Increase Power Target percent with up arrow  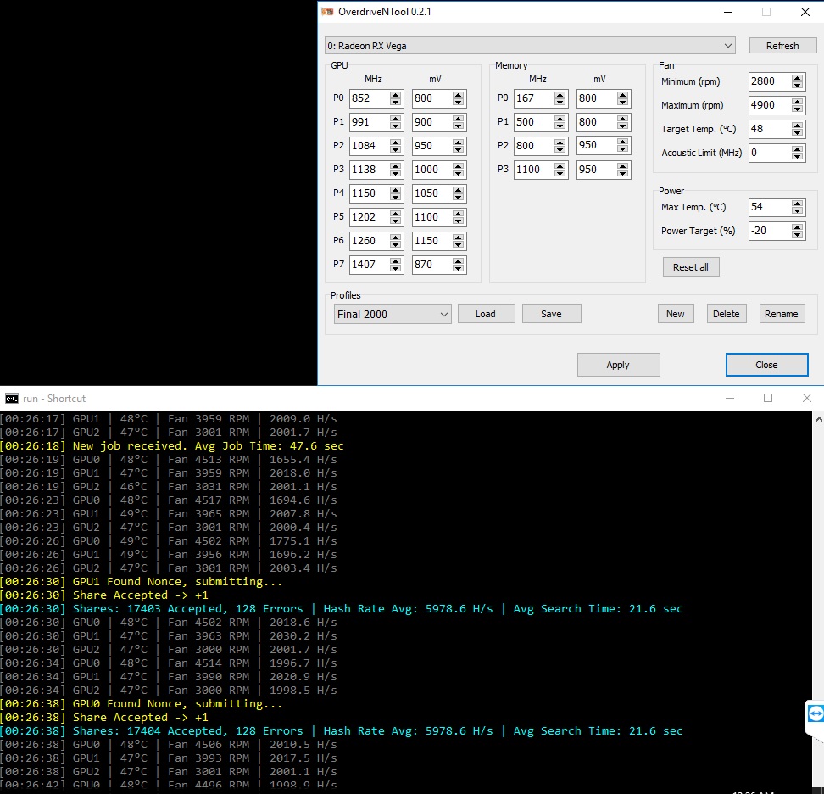coord(797,227)
